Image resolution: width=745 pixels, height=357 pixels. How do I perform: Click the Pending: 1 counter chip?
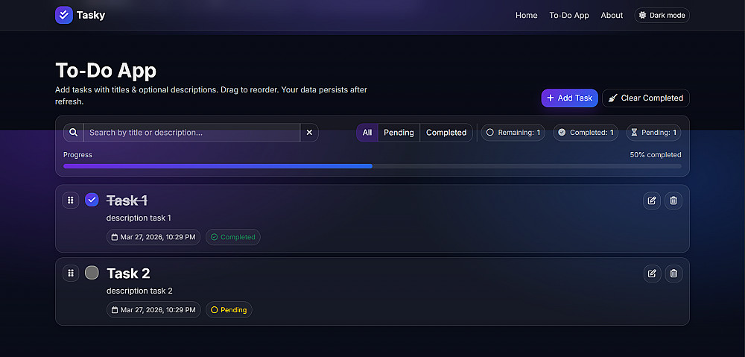coord(653,133)
